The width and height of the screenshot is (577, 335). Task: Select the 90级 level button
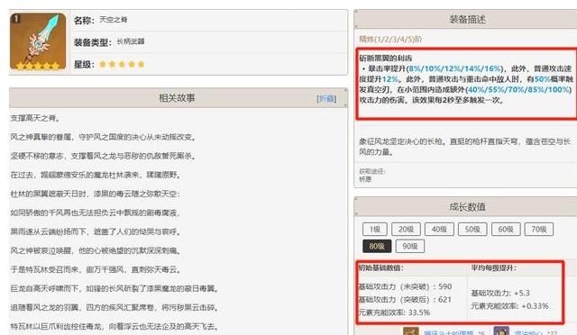point(410,246)
